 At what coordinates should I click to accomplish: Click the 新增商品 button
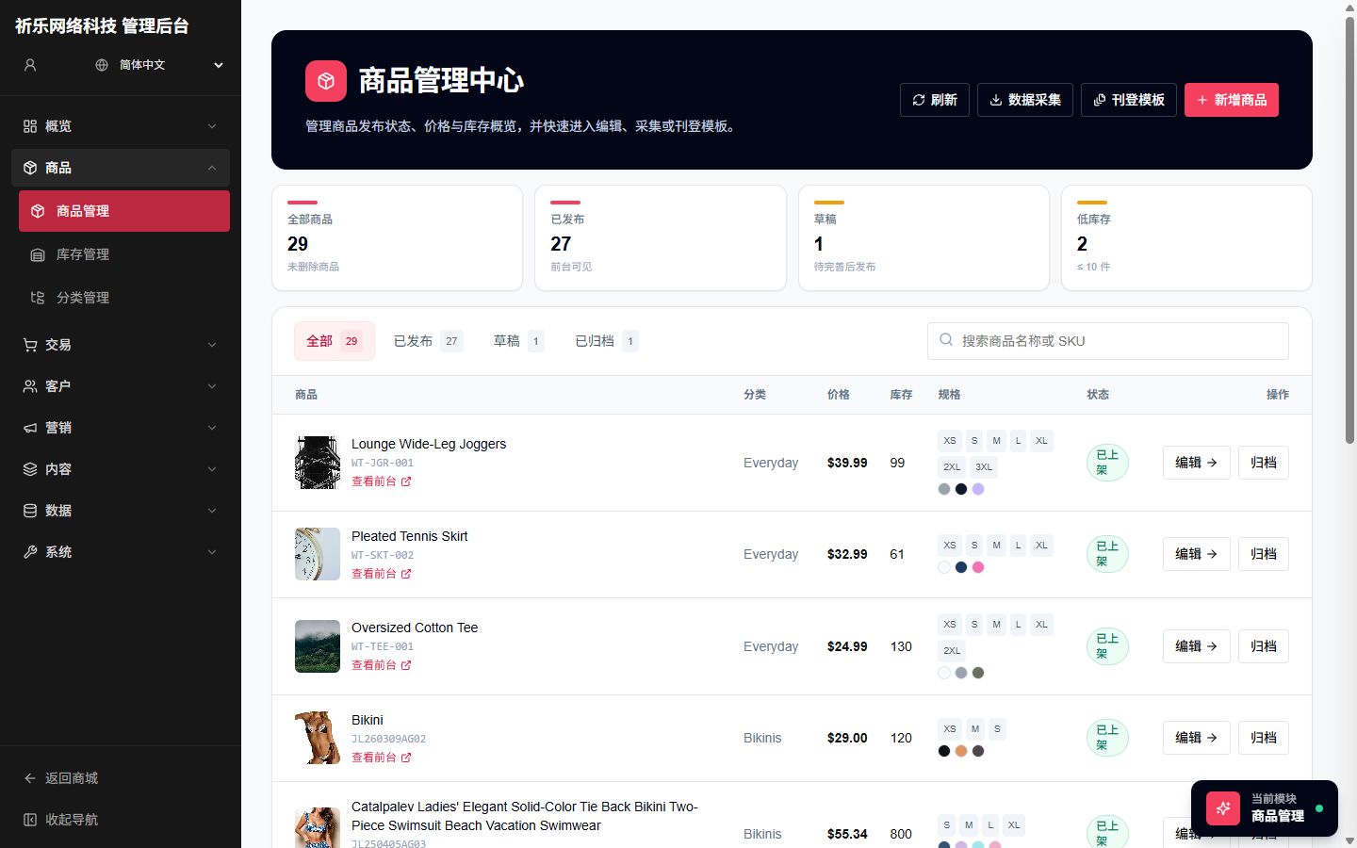[x=1232, y=100]
